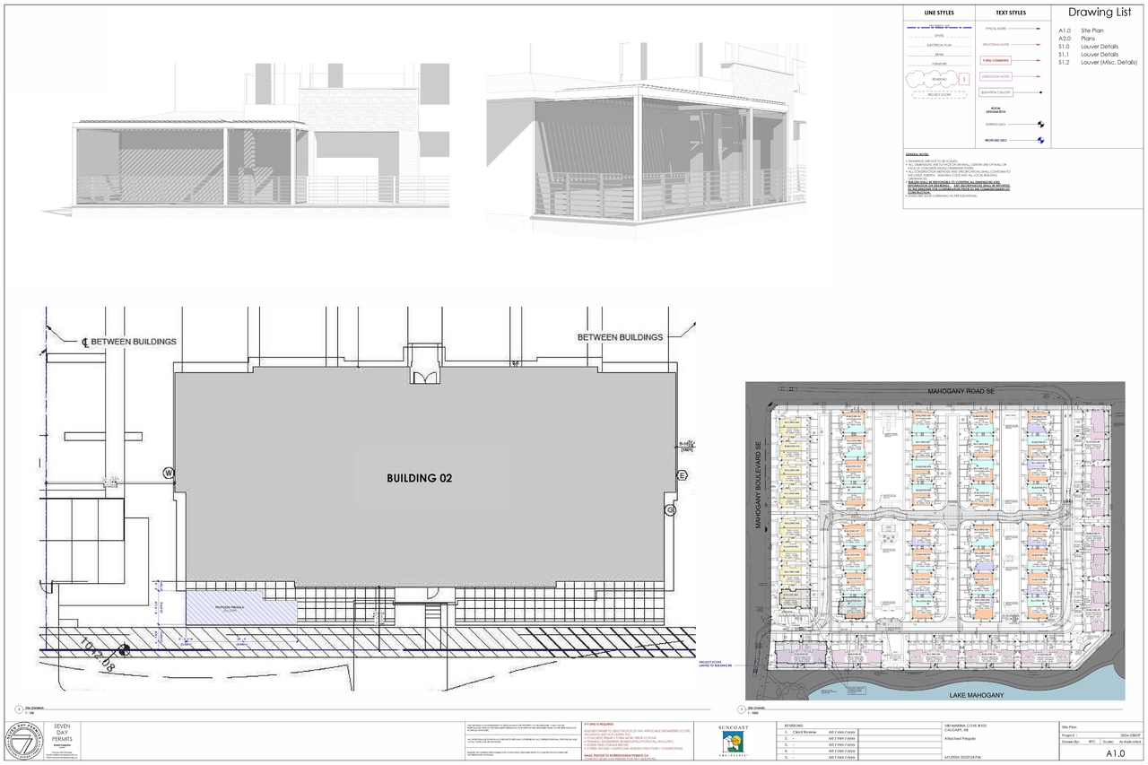Click the Proposed Geo blue survey symbol

[1040, 140]
